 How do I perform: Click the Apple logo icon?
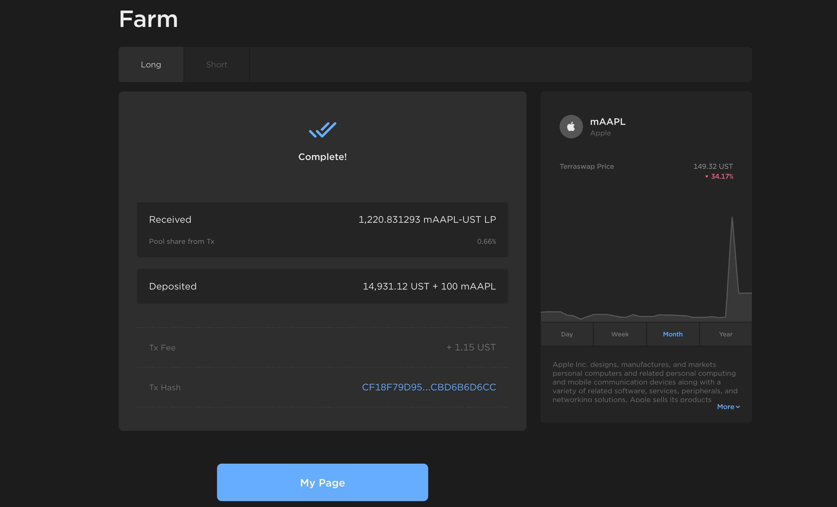[571, 127]
